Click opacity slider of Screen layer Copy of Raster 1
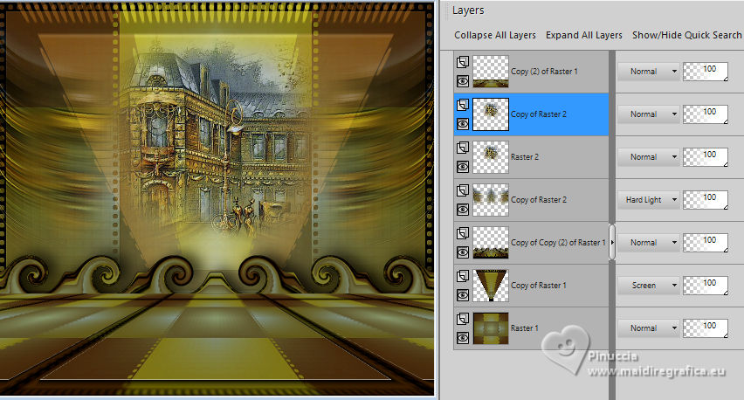Screen dimensions: 744x400 (x=706, y=286)
